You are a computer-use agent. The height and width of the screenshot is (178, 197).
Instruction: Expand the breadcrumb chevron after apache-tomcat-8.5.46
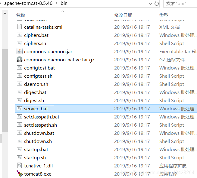point(57,3)
